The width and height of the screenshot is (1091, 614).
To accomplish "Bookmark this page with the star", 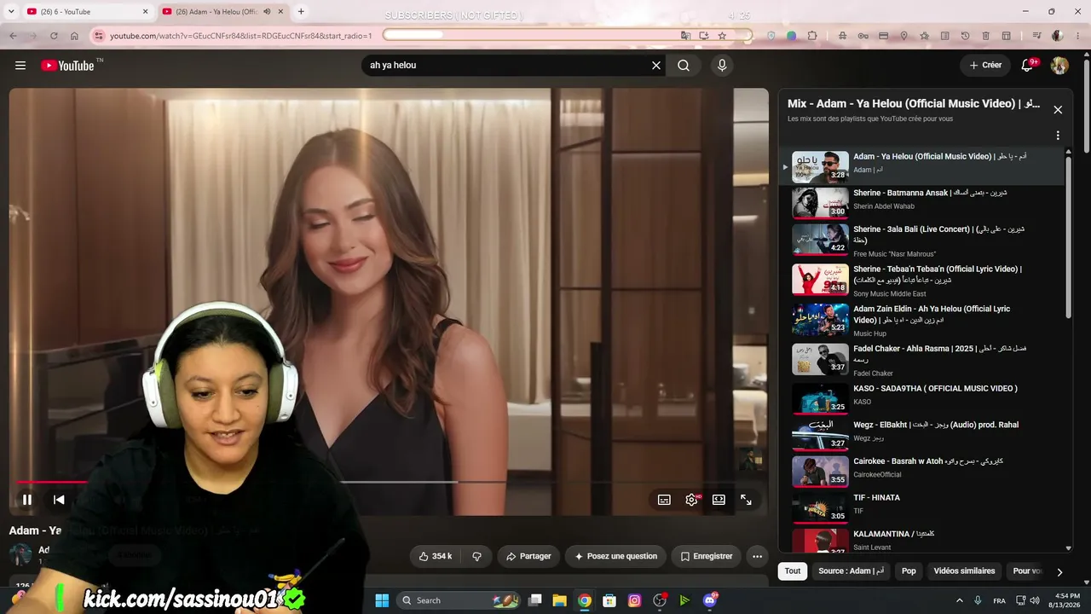I will coord(722,36).
